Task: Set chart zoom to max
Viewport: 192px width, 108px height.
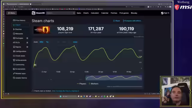Action: pos(75,42)
